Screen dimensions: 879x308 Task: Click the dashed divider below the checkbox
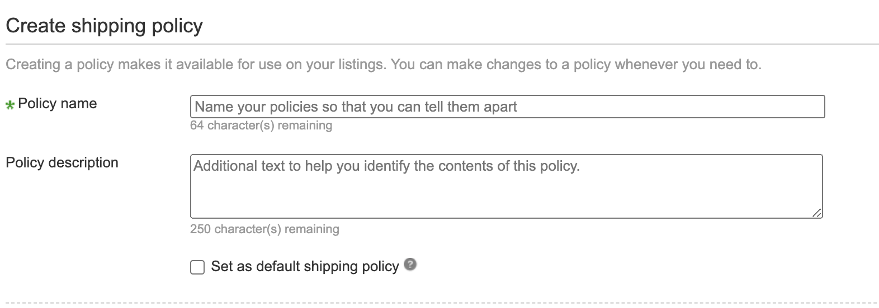pos(442,304)
